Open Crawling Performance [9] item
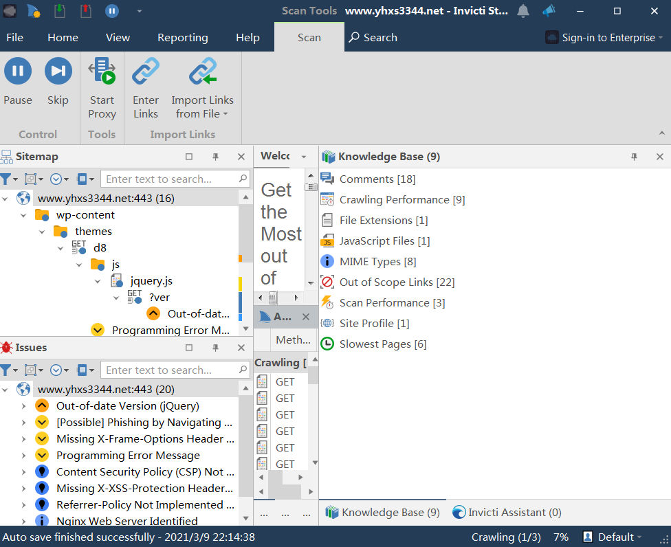Viewport: 671px width, 547px height. (401, 200)
